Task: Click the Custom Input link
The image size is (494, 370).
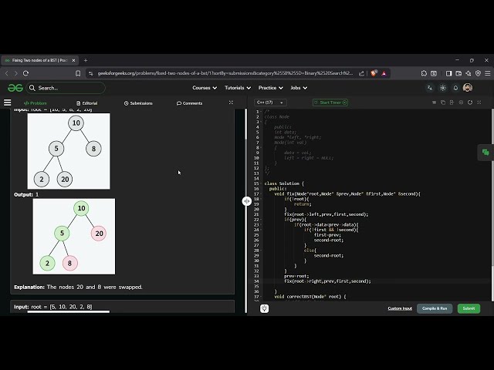Action: [x=400, y=308]
